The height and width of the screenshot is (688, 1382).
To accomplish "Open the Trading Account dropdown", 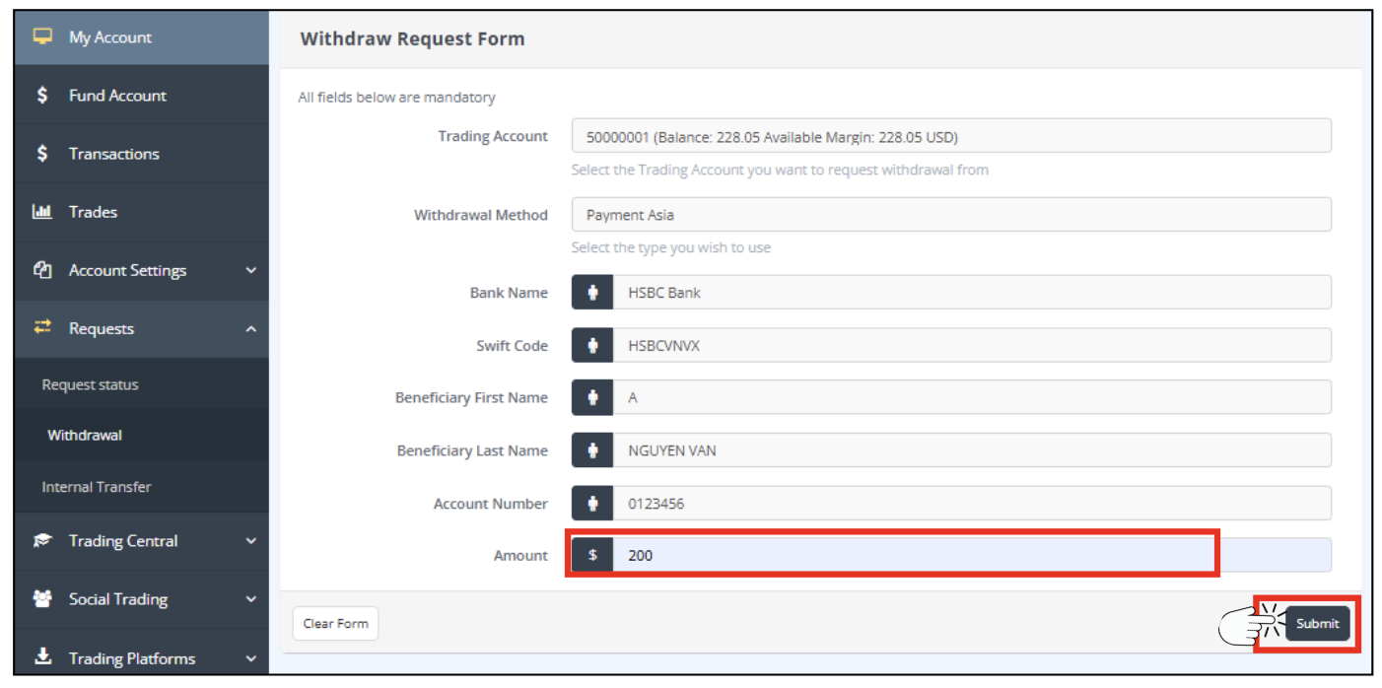I will click(950, 137).
